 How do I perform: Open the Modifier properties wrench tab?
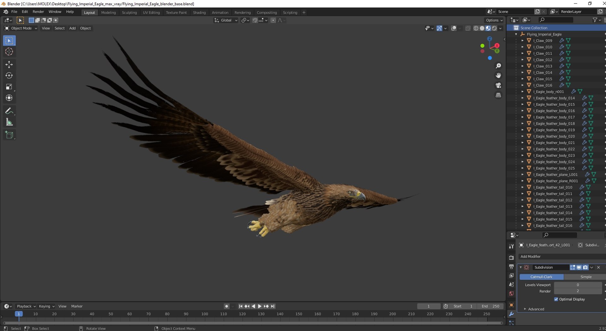pos(511,314)
